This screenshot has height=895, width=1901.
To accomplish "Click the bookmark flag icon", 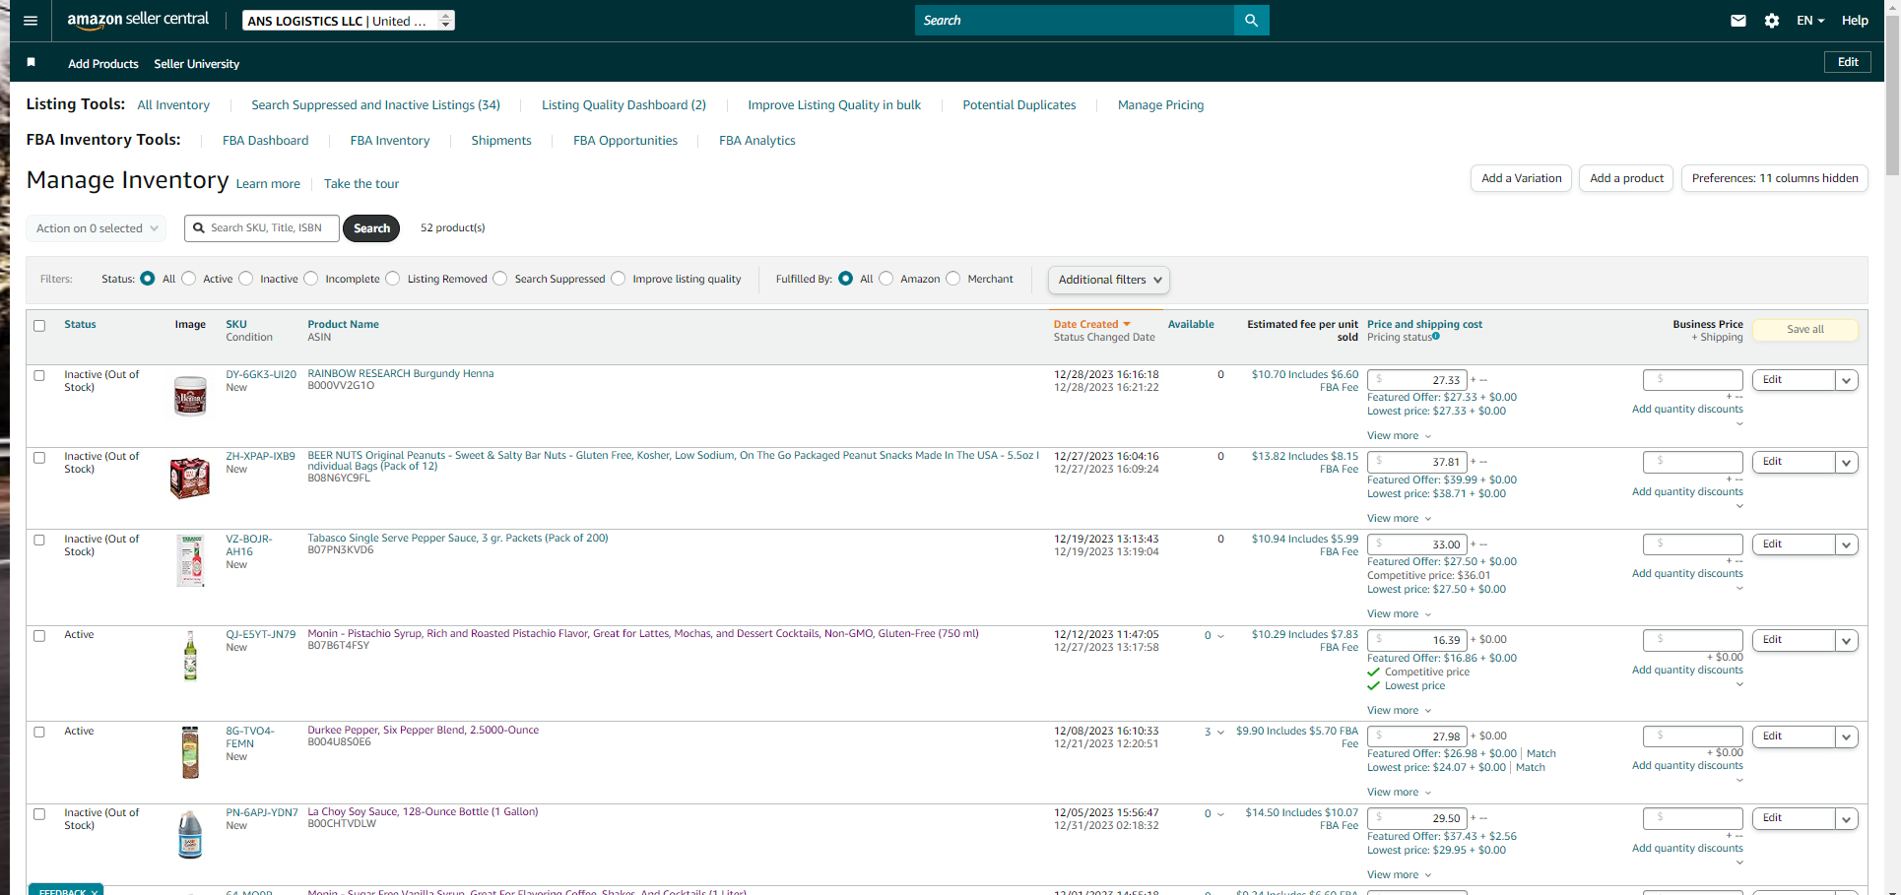I will tap(32, 62).
